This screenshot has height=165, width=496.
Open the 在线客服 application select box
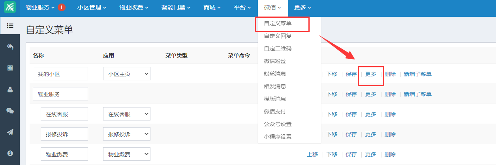pyautogui.click(x=127, y=114)
